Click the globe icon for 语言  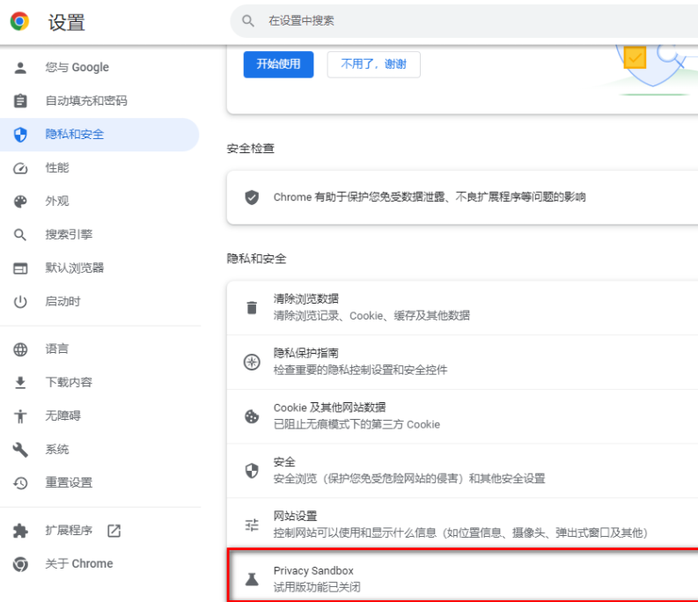point(20,349)
